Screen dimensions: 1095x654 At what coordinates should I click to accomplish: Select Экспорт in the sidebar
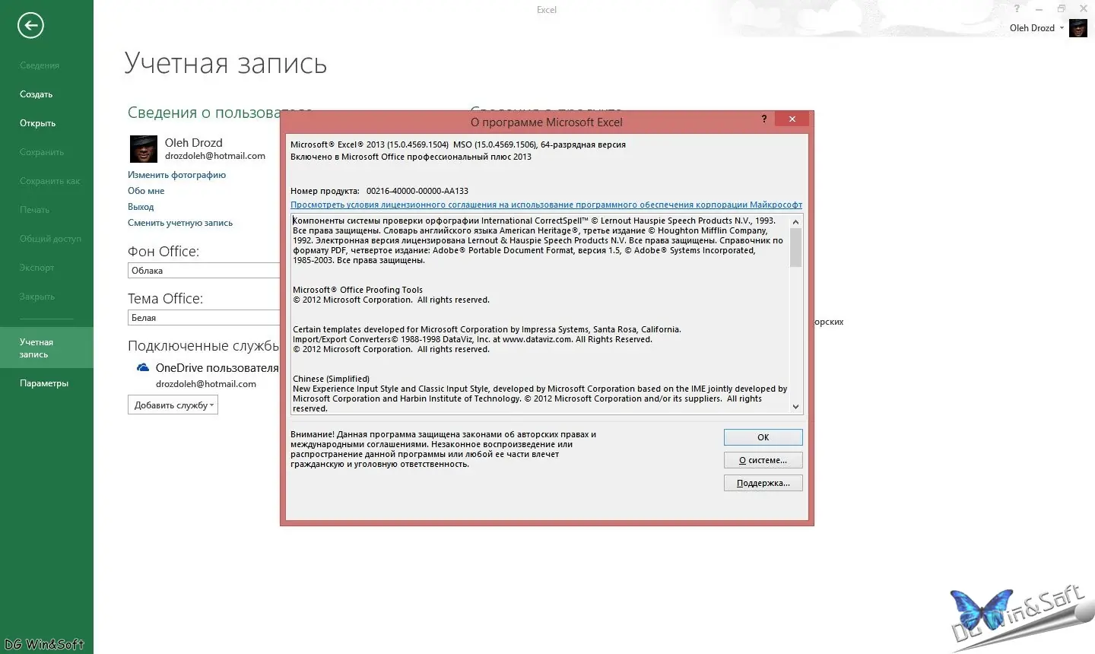(x=37, y=268)
